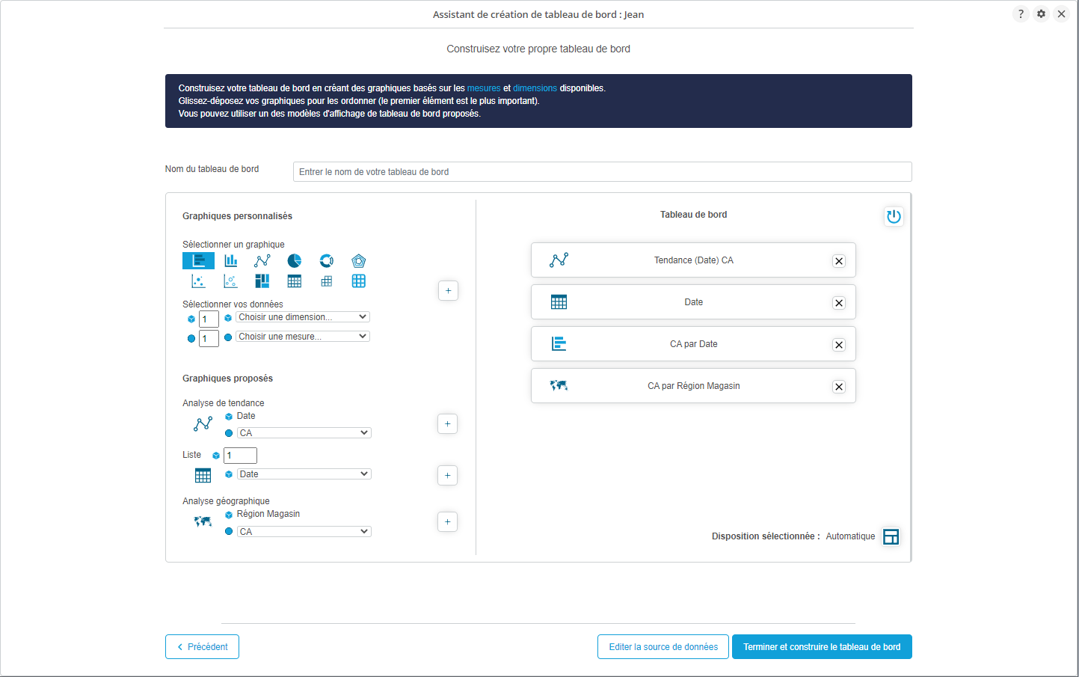Open the layout selection icon next to Automatique
This screenshot has height=677, width=1079.
891,537
